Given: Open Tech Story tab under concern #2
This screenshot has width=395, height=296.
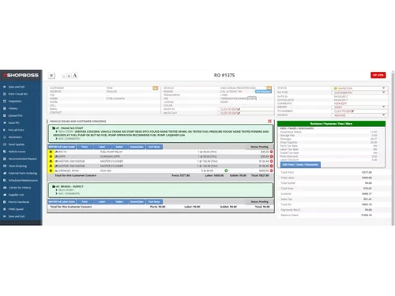Looking at the screenshot, I should pyautogui.click(x=154, y=202).
